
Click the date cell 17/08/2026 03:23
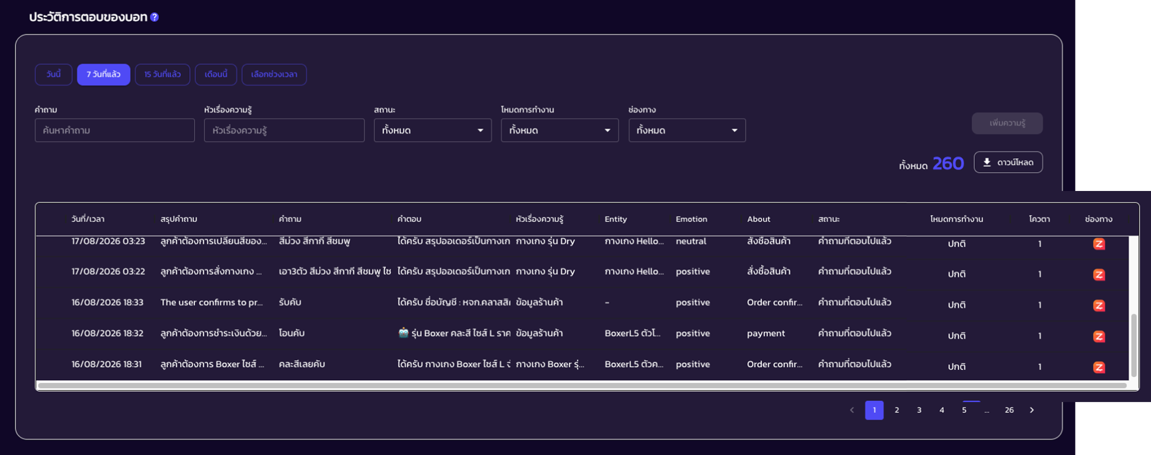108,241
